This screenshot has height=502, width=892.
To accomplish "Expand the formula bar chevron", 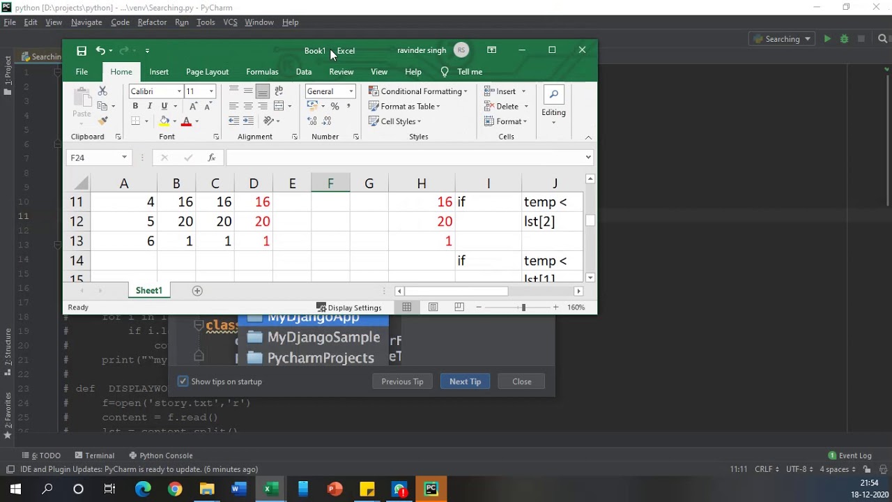I will pos(588,158).
